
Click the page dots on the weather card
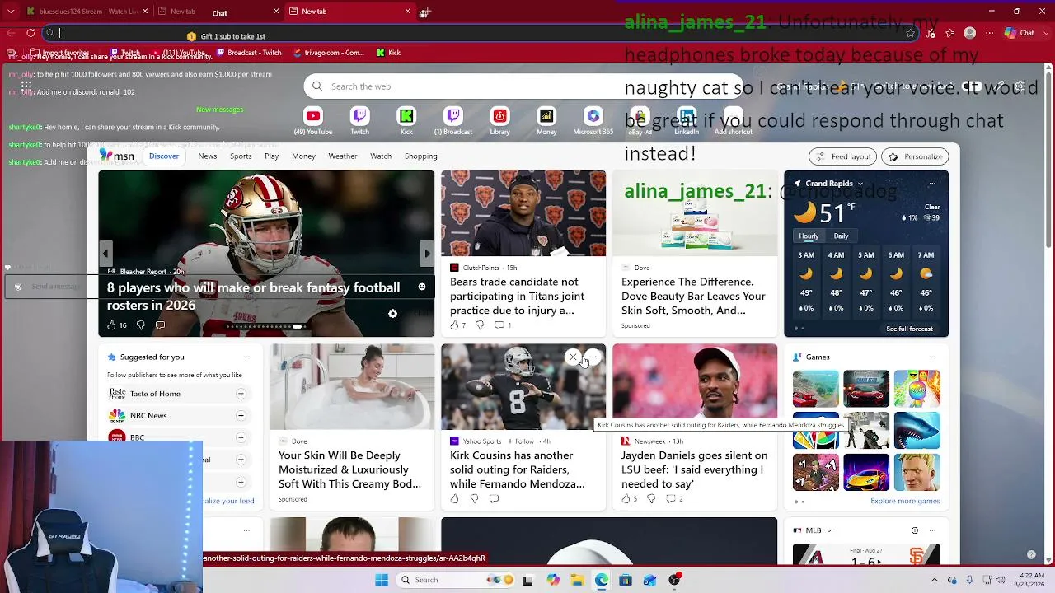pyautogui.click(x=799, y=329)
